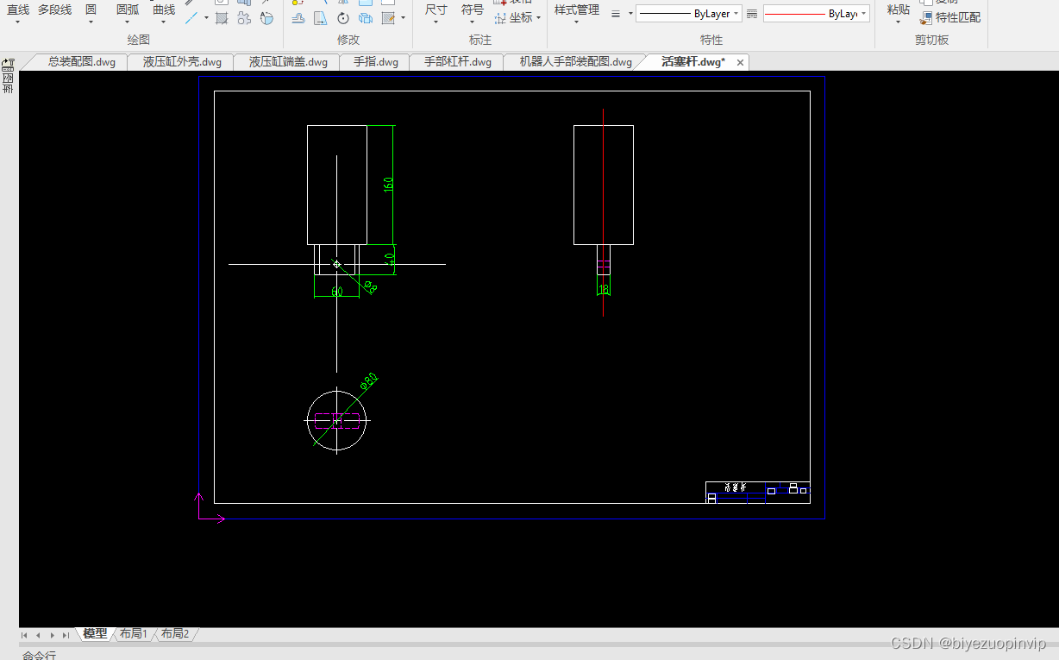Switch to 机器人手部装配图.dwg tab

575,62
